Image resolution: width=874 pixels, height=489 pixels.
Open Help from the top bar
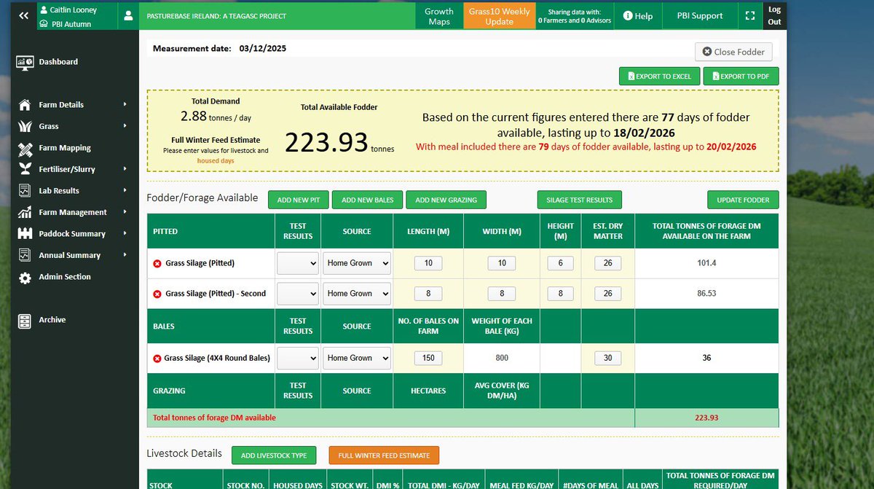(638, 15)
